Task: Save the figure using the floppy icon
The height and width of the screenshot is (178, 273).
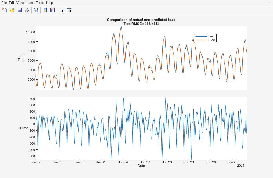Action: [20, 10]
